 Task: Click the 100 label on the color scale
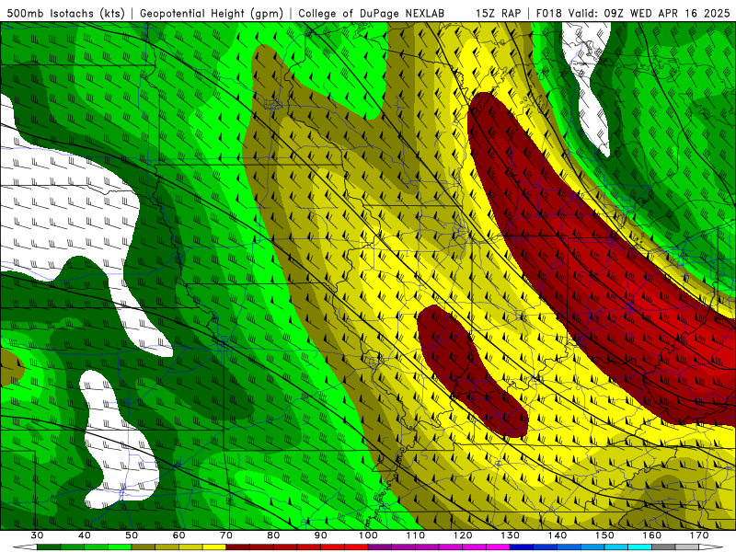[x=368, y=535]
